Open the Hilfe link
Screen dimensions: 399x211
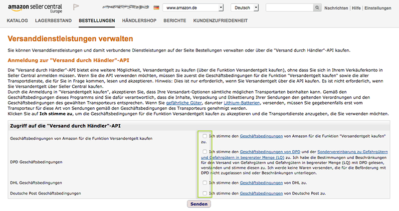[x=356, y=8]
